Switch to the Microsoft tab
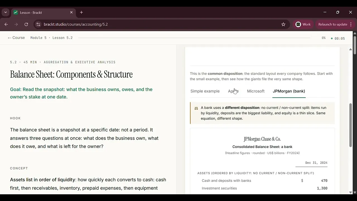The image size is (357, 201). (256, 91)
